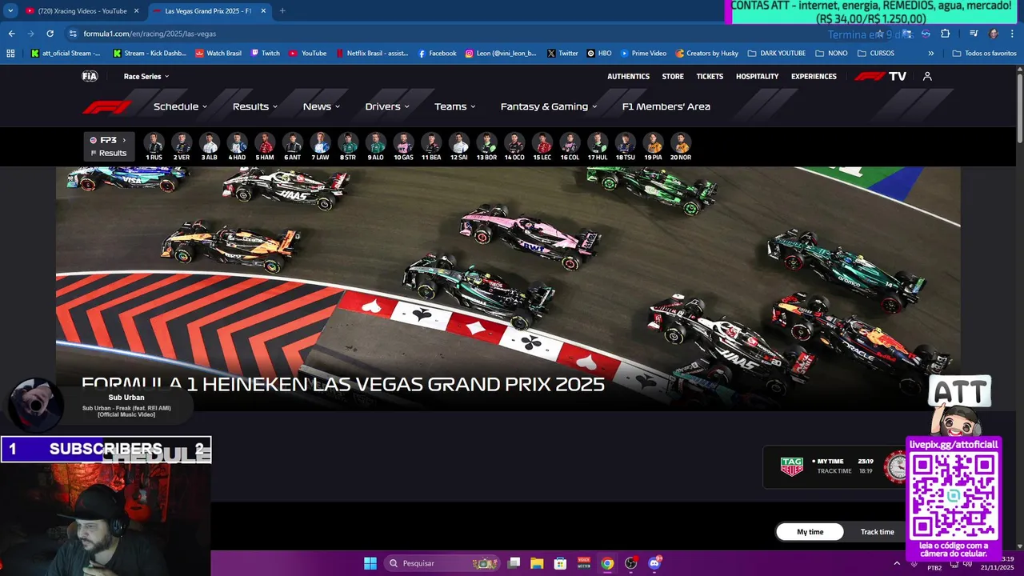Expand the Schedule menu
Screen dimensions: 1024x576
(x=180, y=106)
